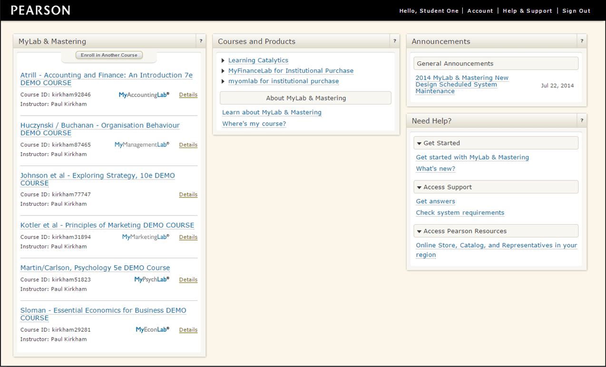Click the Pearson logo in header

tap(40, 10)
